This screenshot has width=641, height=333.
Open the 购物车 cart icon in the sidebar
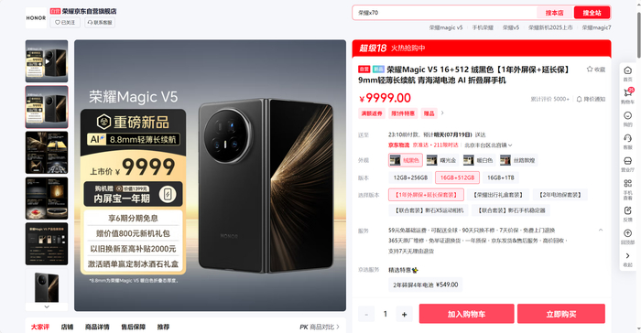click(627, 92)
